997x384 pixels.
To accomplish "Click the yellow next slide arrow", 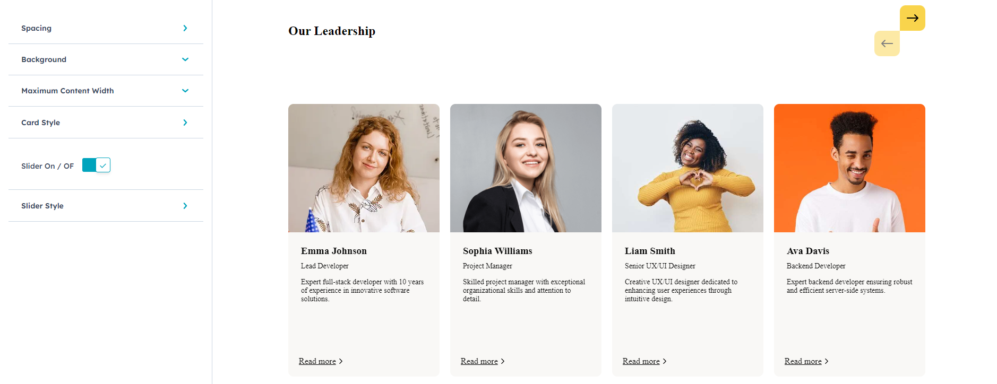I will [912, 18].
